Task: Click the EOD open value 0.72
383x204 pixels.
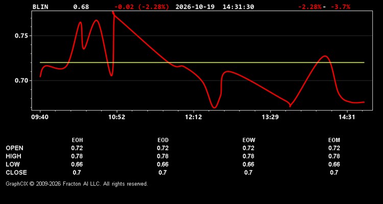Action: (163, 148)
